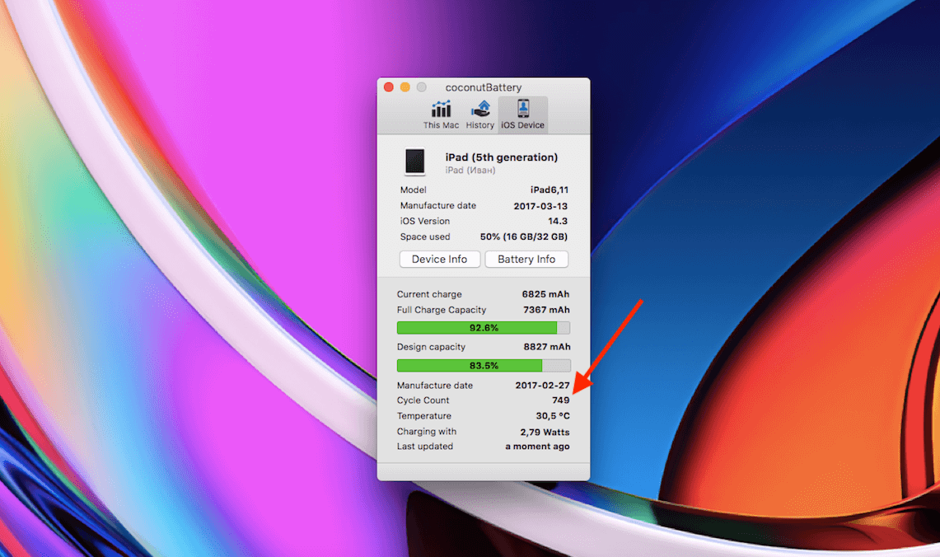Select the Space used 50% value

pyautogui.click(x=524, y=236)
